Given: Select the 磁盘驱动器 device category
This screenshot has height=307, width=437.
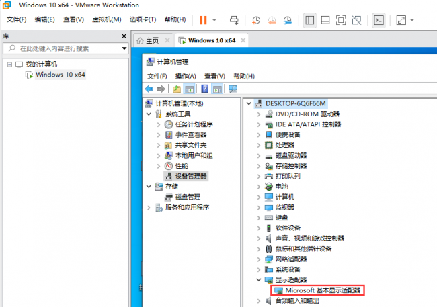Looking at the screenshot, I should 291,155.
